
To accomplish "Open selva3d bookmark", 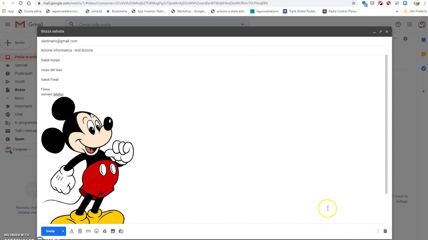I will click(94, 11).
